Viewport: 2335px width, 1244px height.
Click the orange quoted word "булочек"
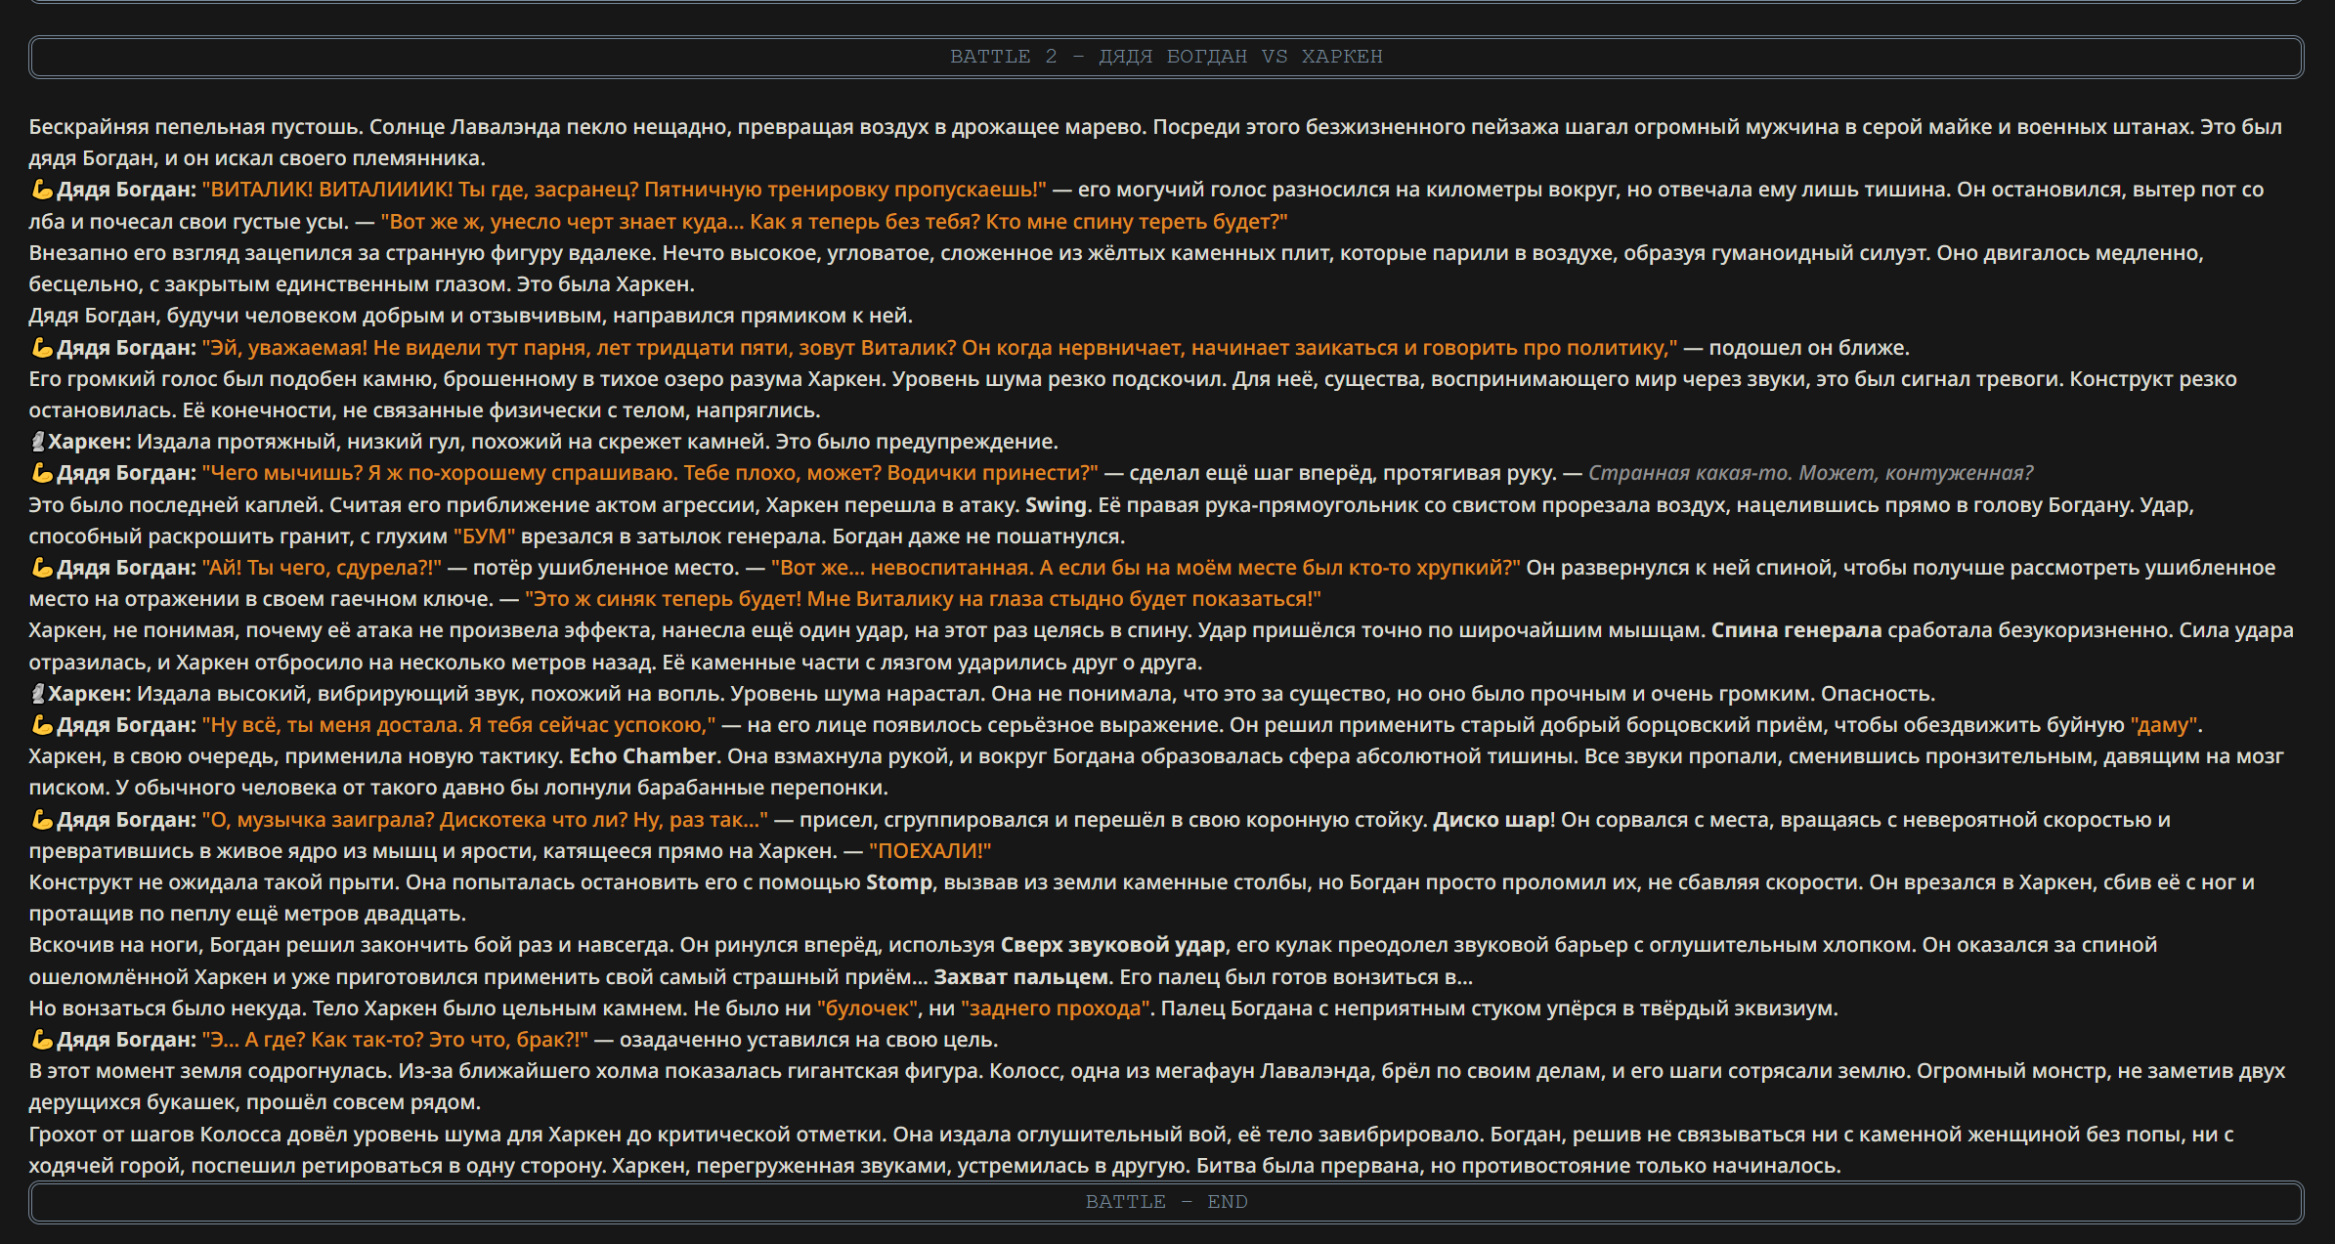point(868,1008)
